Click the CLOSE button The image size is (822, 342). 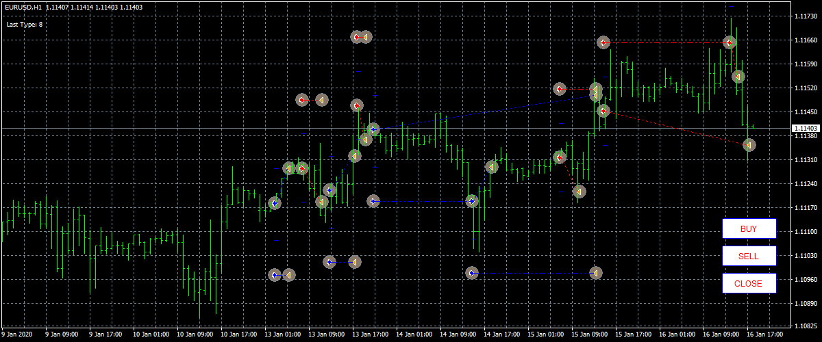[x=749, y=283]
